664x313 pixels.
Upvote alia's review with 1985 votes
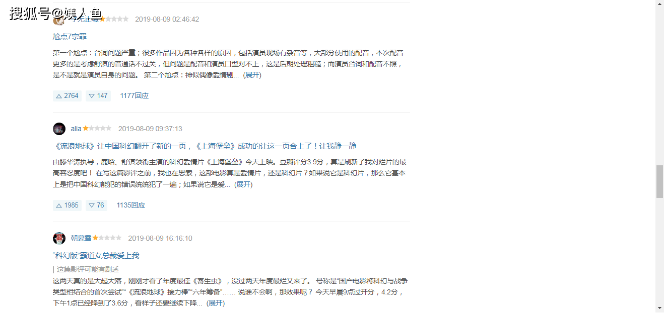coord(67,205)
